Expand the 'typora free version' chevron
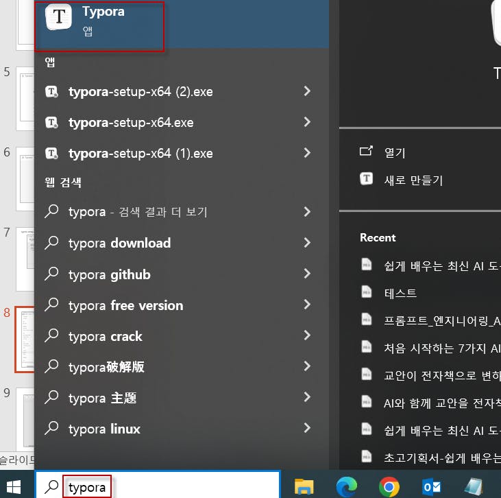The width and height of the screenshot is (501, 498). [x=307, y=305]
